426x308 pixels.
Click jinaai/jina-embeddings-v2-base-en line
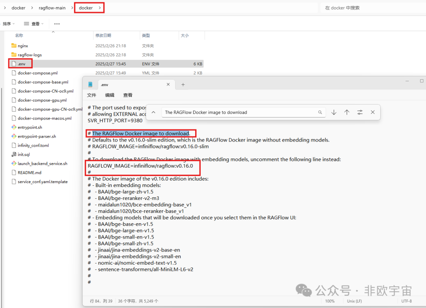click(134, 250)
